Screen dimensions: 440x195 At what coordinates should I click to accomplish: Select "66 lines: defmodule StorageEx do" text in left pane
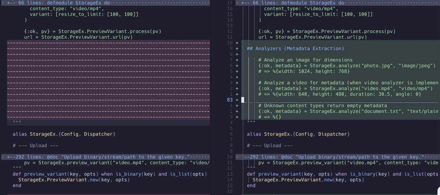pyautogui.click(x=62, y=3)
